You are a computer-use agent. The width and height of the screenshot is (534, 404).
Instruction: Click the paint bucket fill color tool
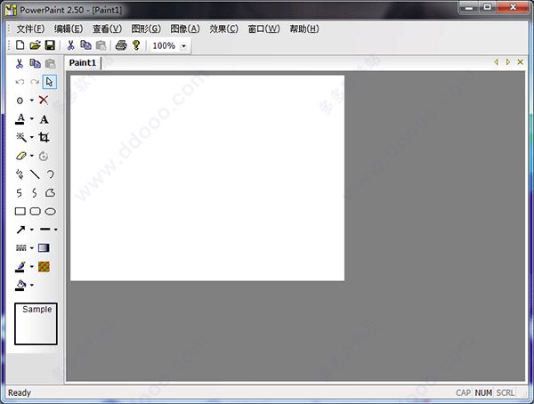coord(20,285)
